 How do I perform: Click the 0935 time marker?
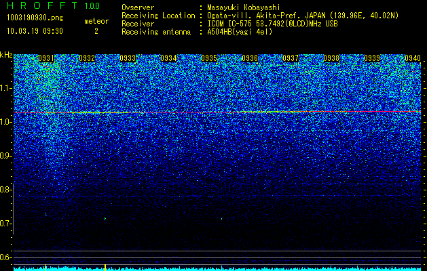[209, 58]
